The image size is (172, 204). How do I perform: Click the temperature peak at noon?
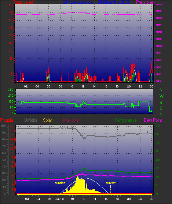[84, 168]
